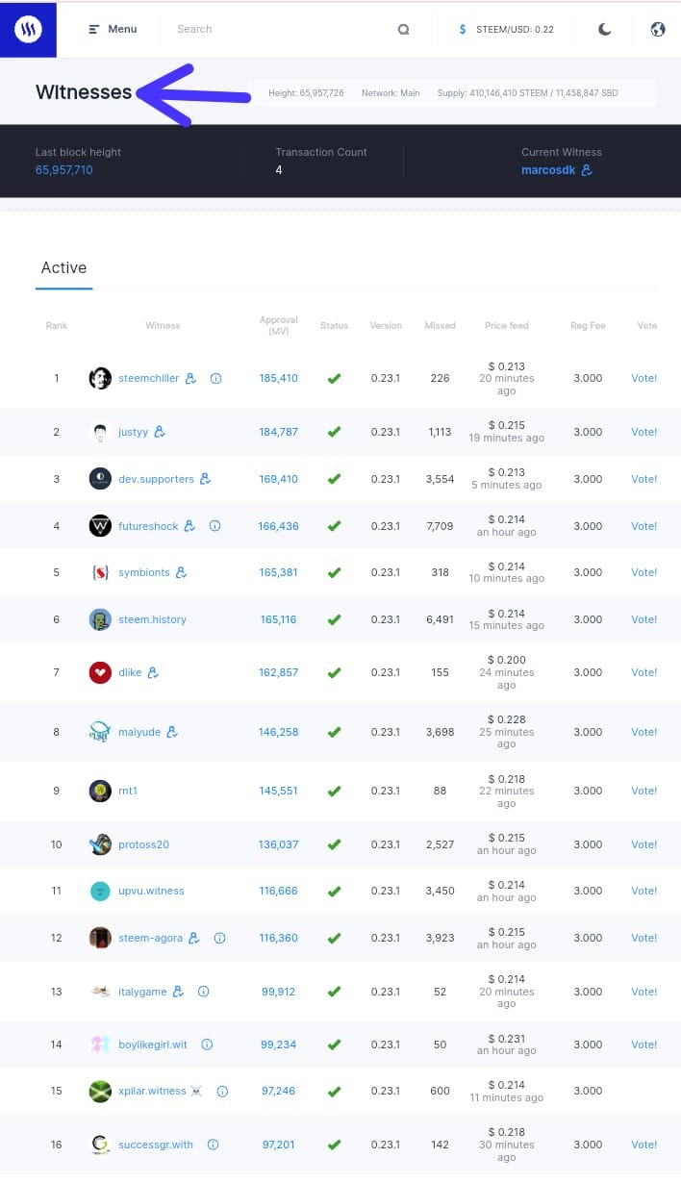
Task: Select the Active tab
Action: click(x=63, y=268)
